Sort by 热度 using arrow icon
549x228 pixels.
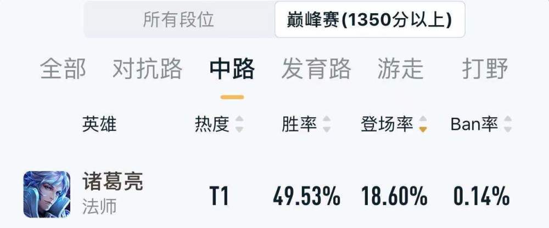[239, 124]
